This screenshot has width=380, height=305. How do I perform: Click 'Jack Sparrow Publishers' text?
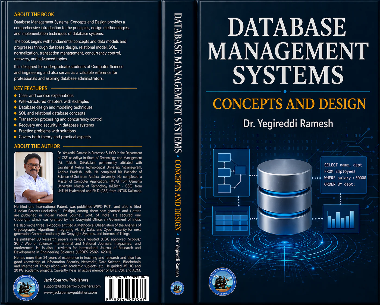pyautogui.click(x=66, y=280)
